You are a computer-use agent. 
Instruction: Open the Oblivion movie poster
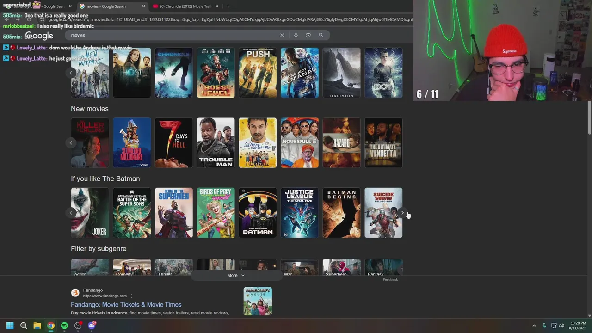click(x=341, y=73)
